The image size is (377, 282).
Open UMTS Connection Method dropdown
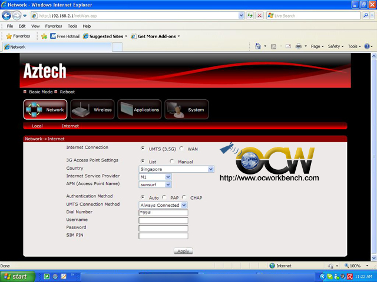coord(163,205)
